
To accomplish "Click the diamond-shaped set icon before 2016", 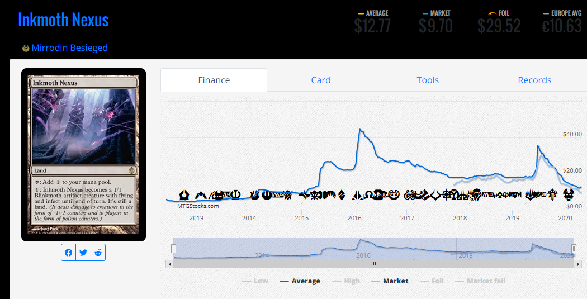I will (x=342, y=195).
